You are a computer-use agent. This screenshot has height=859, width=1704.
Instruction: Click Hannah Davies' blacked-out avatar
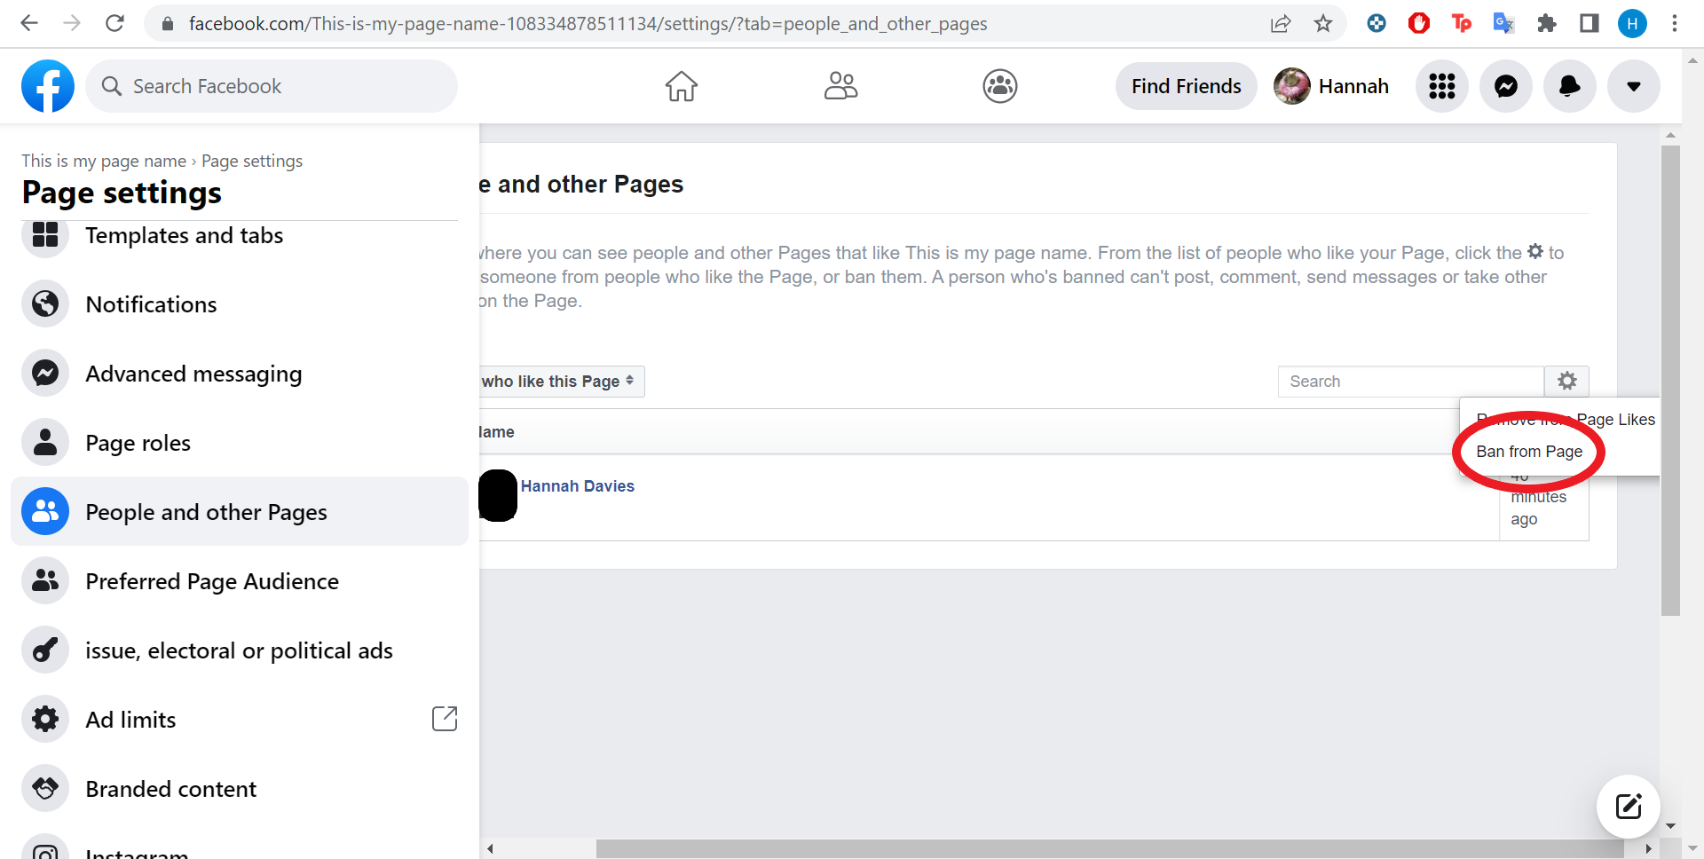[498, 496]
